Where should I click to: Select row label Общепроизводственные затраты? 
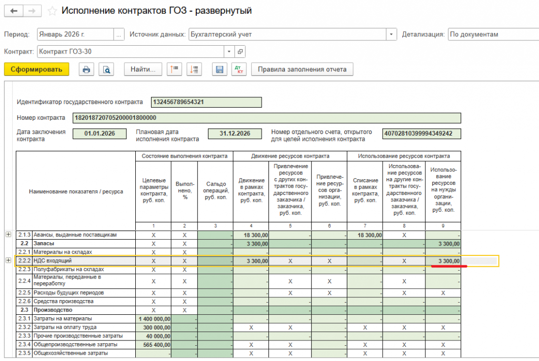75,344
